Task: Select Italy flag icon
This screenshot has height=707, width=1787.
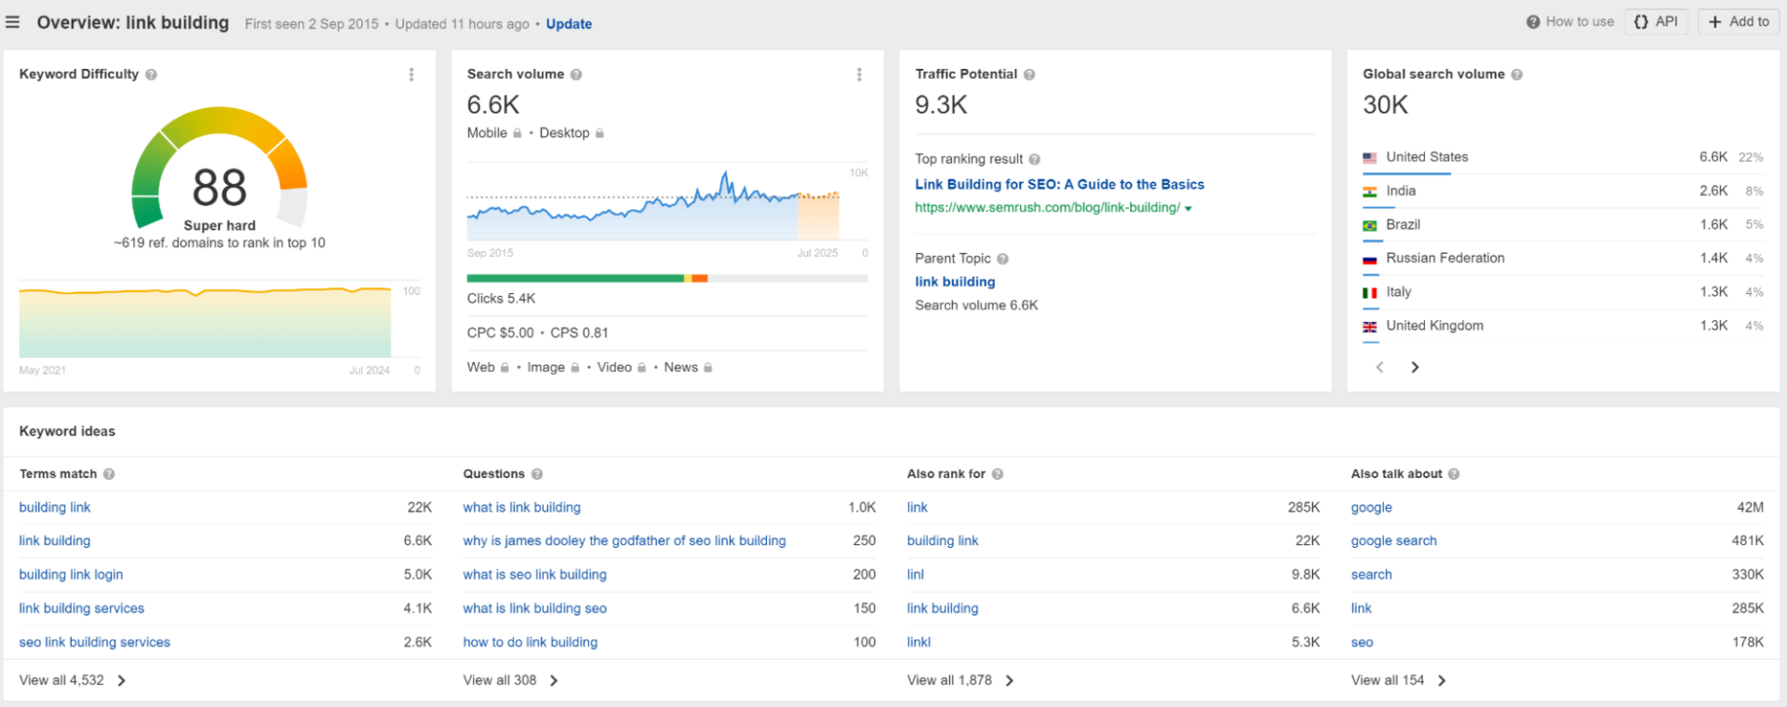Action: coord(1370,293)
